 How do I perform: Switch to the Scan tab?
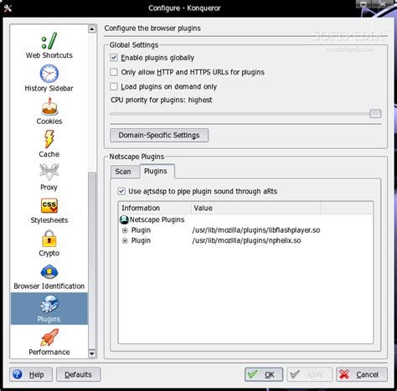tap(125, 172)
